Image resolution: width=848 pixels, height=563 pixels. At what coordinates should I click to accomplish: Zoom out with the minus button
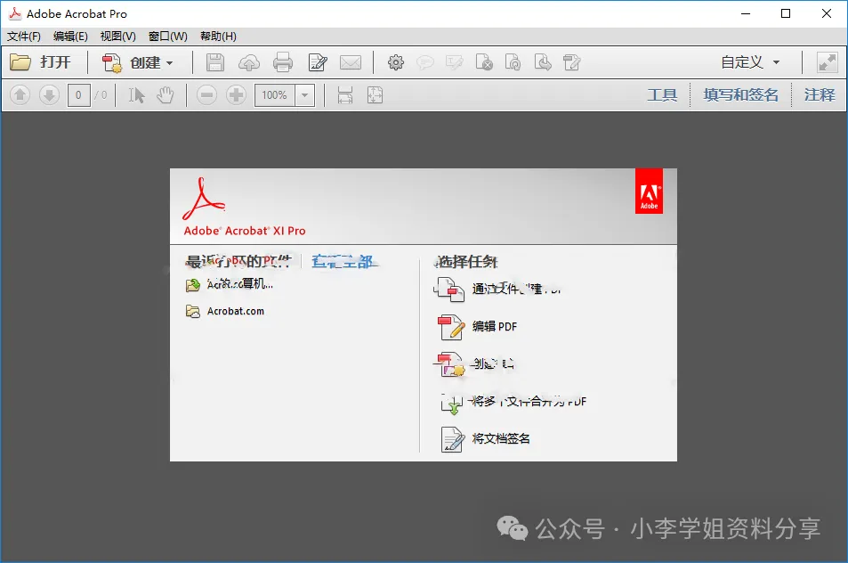(x=206, y=95)
